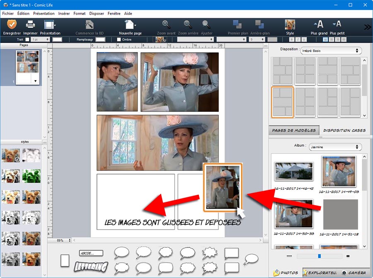Click the photo thumbnail size slider
The width and height of the screenshot is (373, 278).
319,256
